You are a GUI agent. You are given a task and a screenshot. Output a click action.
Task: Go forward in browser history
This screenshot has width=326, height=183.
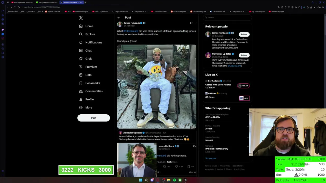(x=11, y=7)
